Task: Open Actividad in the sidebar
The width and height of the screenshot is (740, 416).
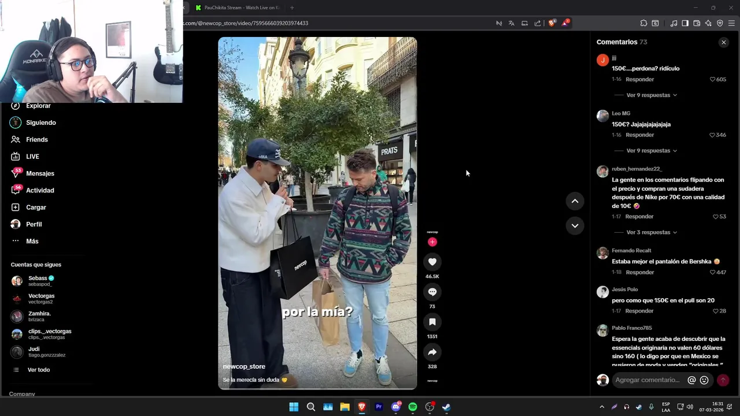Action: 40,191
